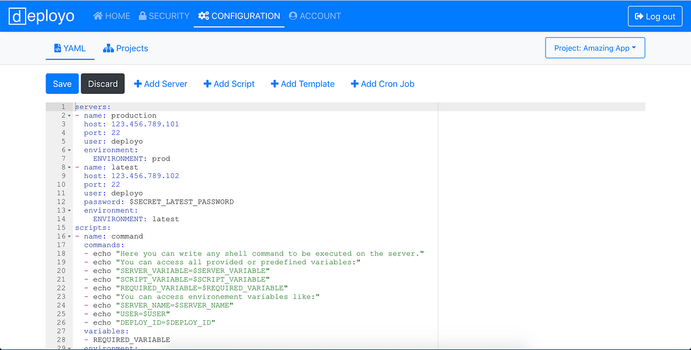Viewport: 691px width, 350px height.
Task: Click Add Server link
Action: (x=161, y=83)
